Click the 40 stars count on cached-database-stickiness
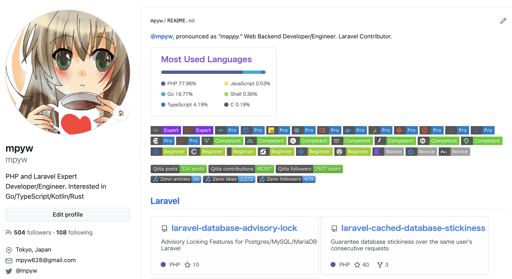 (366, 265)
